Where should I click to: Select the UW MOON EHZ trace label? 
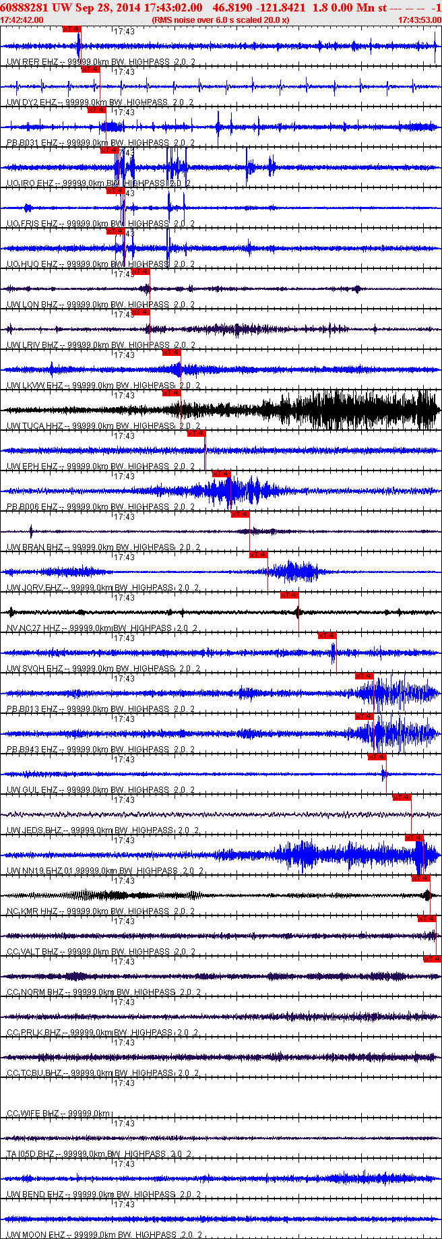(104, 1235)
